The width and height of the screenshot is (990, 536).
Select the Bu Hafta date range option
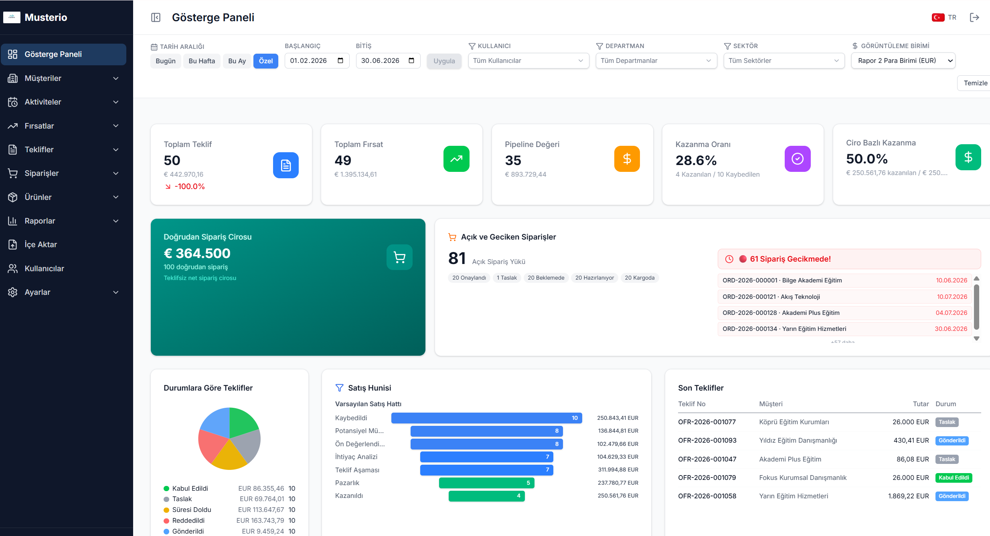(202, 61)
